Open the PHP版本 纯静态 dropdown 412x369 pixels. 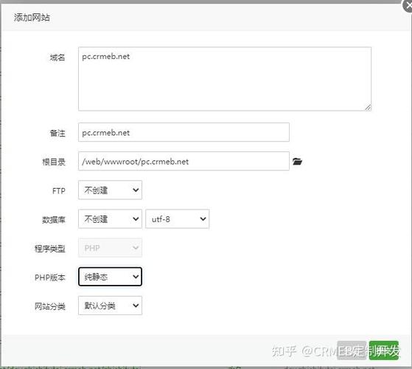click(x=110, y=277)
